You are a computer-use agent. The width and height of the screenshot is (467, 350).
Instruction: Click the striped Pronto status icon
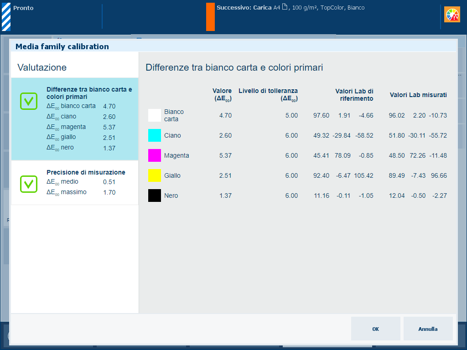[x=6, y=17]
